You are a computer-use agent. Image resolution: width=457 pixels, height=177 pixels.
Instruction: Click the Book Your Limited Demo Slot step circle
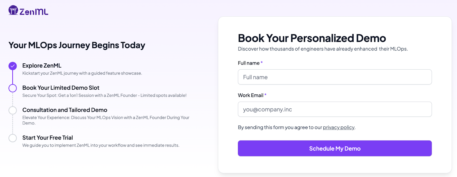point(13,88)
